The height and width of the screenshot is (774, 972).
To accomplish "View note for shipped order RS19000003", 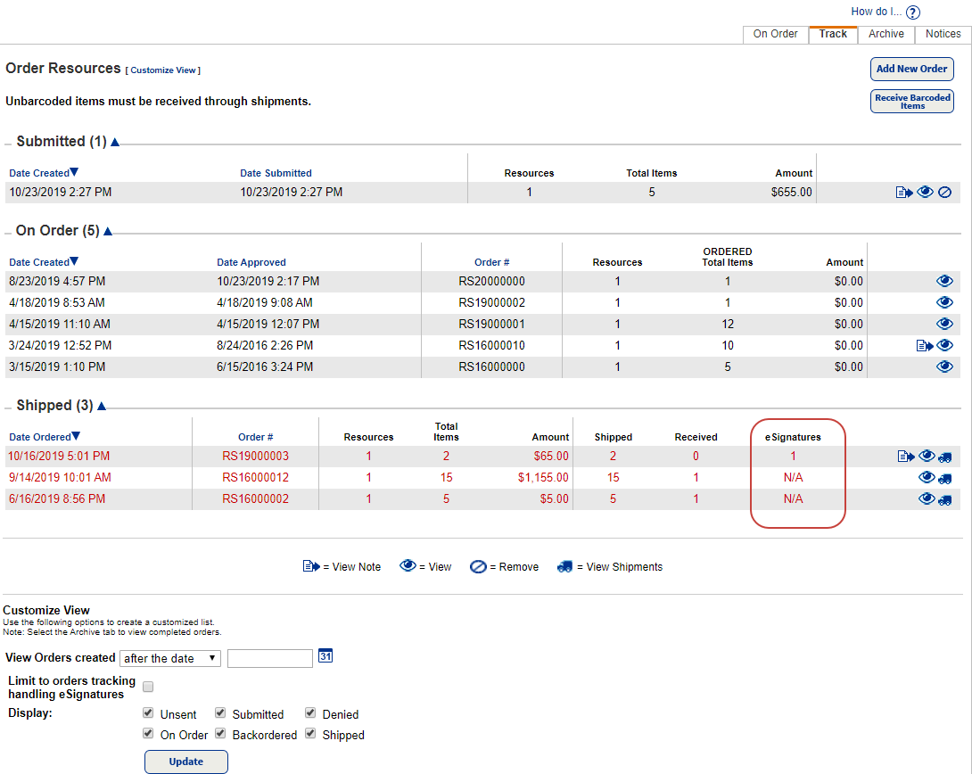I will pyautogui.click(x=906, y=457).
